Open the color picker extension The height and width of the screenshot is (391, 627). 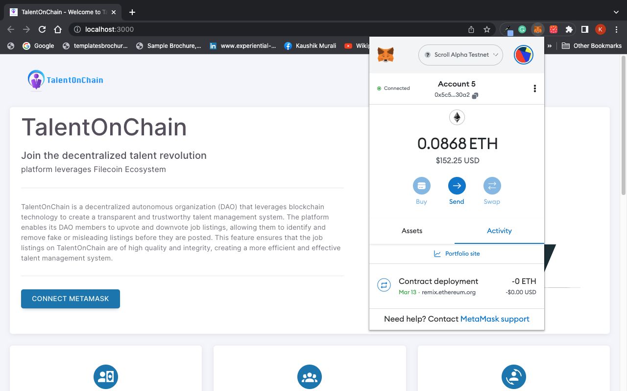[x=508, y=30]
